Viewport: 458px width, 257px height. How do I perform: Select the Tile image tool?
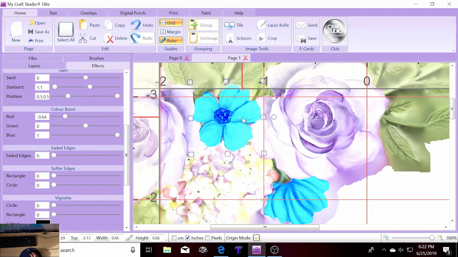click(x=234, y=25)
